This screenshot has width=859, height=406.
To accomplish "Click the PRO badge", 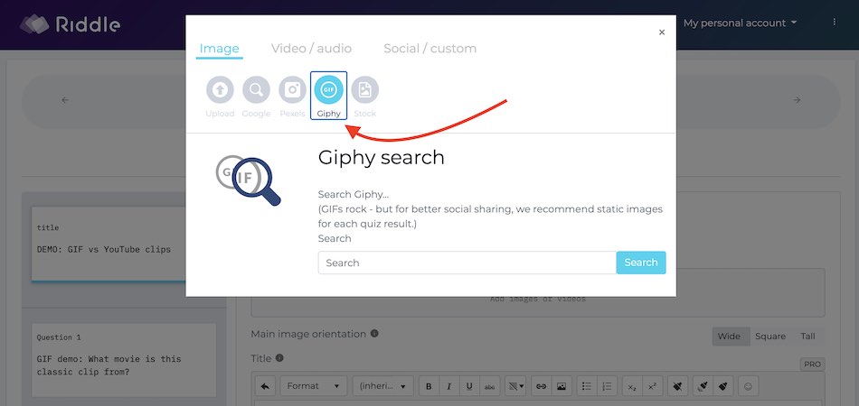I will tap(813, 364).
